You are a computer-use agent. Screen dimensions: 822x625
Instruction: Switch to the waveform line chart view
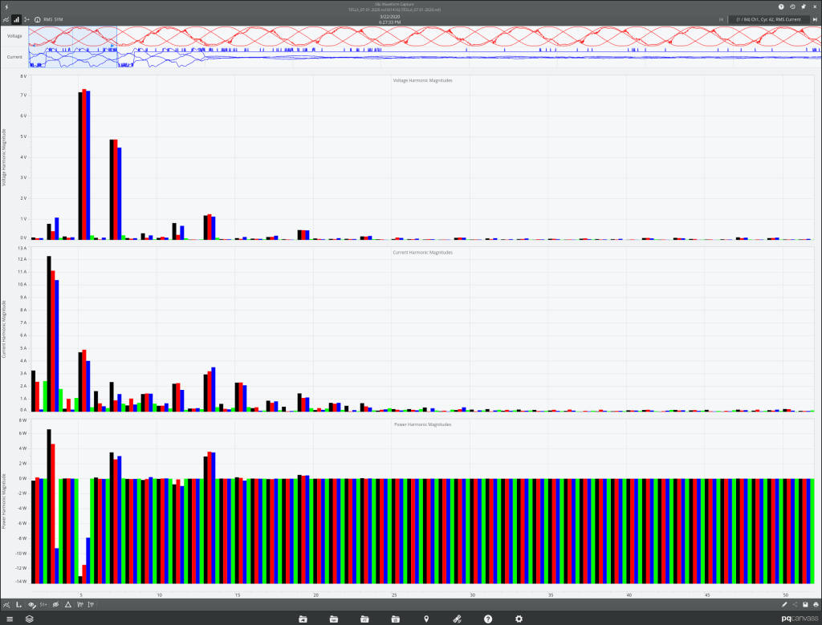tap(6, 18)
